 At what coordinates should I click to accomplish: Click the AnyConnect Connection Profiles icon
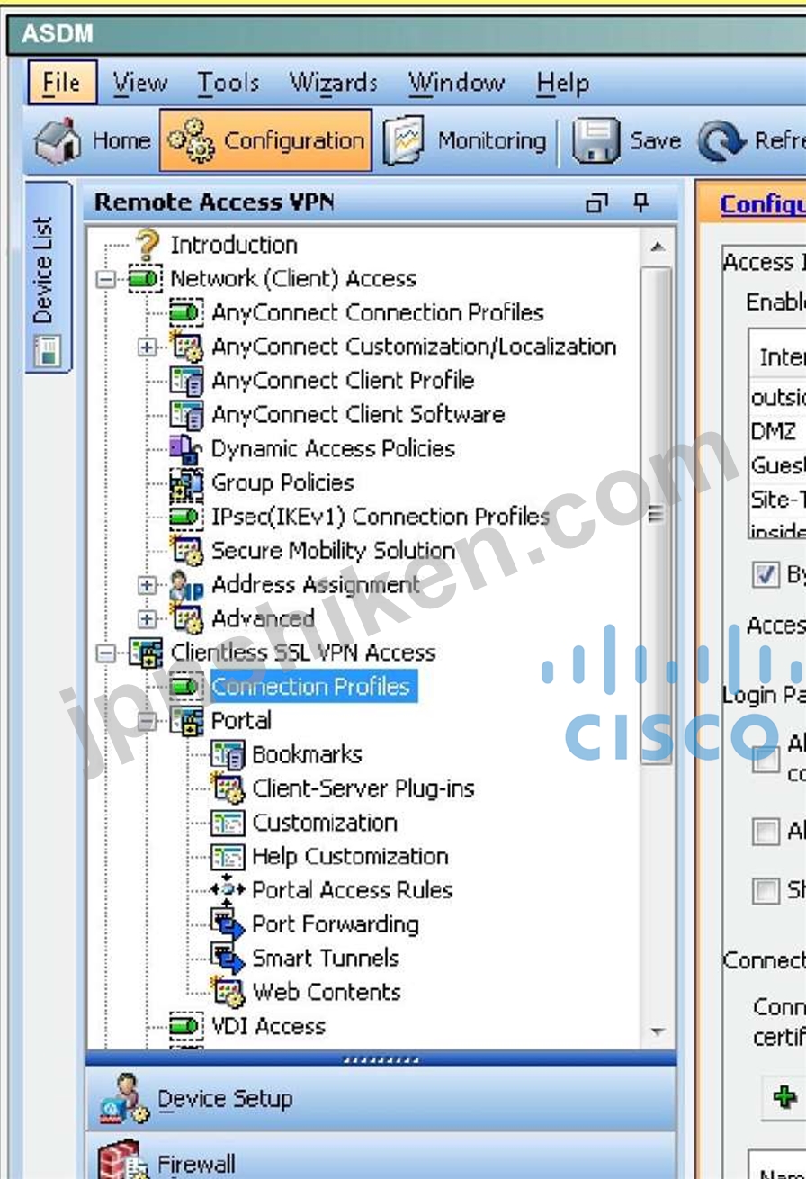click(x=186, y=313)
